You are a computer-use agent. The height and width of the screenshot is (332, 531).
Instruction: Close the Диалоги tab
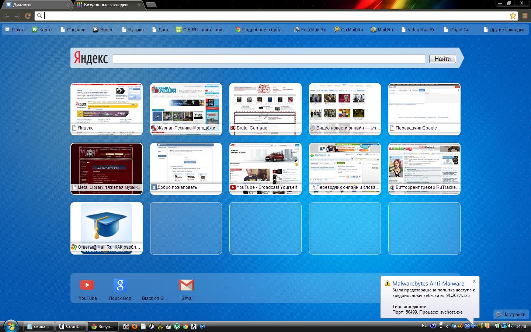68,5
